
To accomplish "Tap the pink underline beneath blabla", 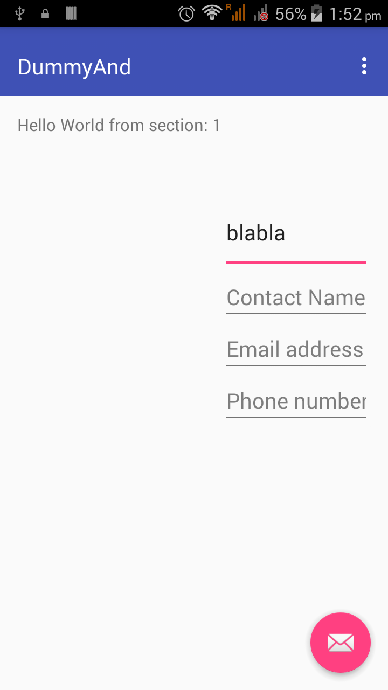I will click(x=296, y=263).
